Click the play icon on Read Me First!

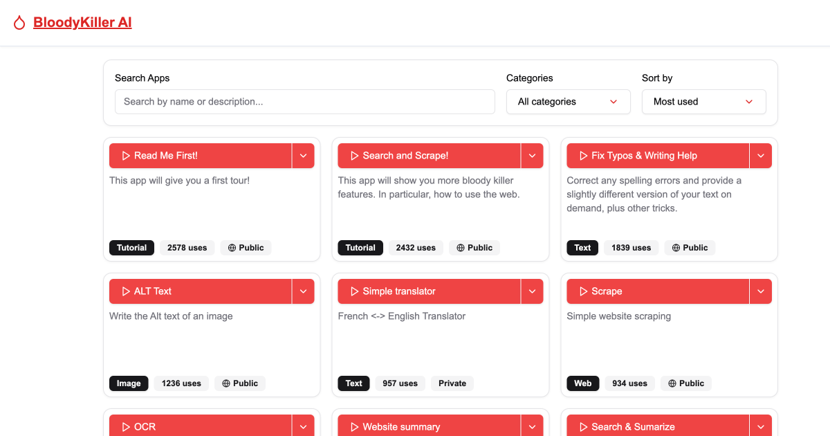click(126, 156)
